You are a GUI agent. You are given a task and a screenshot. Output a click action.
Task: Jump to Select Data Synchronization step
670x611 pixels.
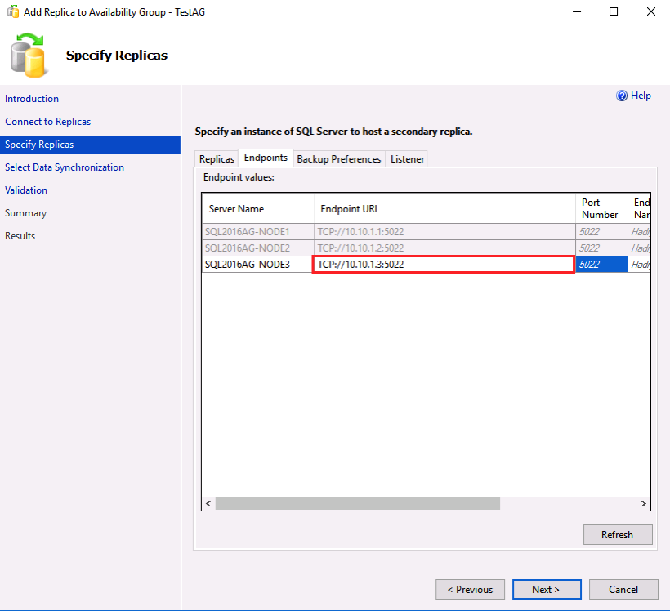pos(65,167)
